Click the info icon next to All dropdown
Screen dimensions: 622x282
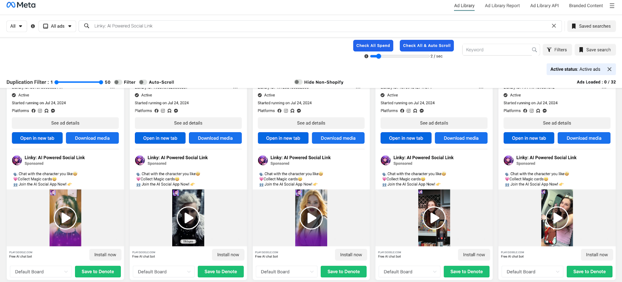(33, 26)
